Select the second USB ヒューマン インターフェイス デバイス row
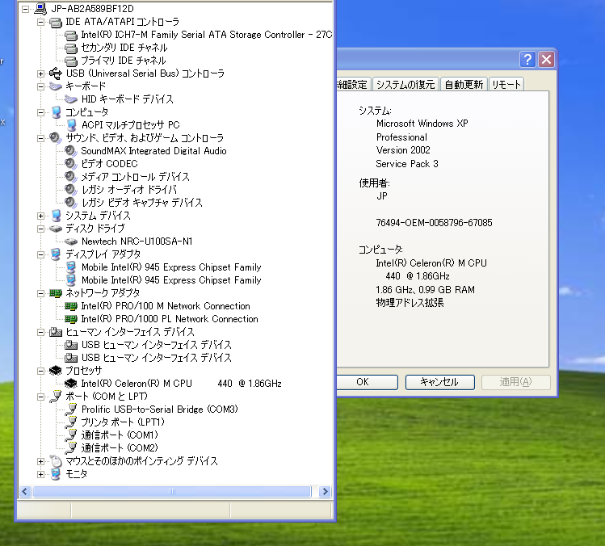605x546 pixels. pos(156,358)
